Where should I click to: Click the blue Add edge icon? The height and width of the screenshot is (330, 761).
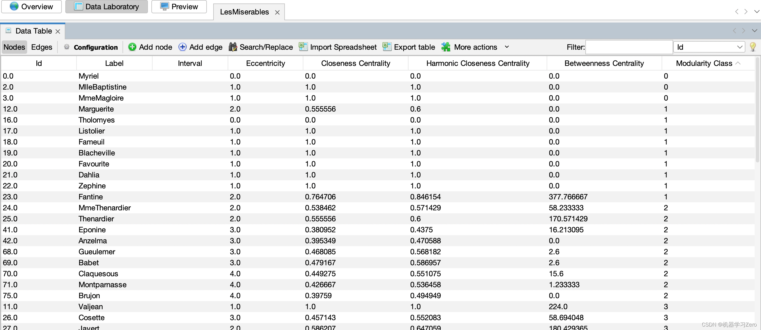coord(182,47)
